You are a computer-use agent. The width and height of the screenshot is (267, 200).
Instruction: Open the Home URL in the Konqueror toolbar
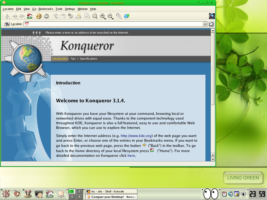(30, 16)
